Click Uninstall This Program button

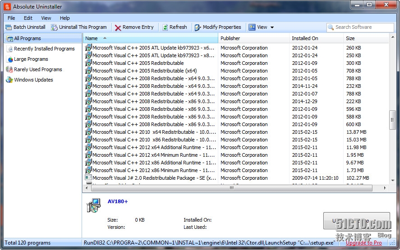79,27
